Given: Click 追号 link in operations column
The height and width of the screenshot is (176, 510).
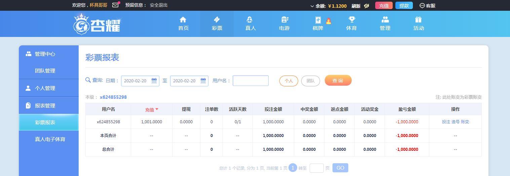Looking at the screenshot, I should tap(456, 122).
